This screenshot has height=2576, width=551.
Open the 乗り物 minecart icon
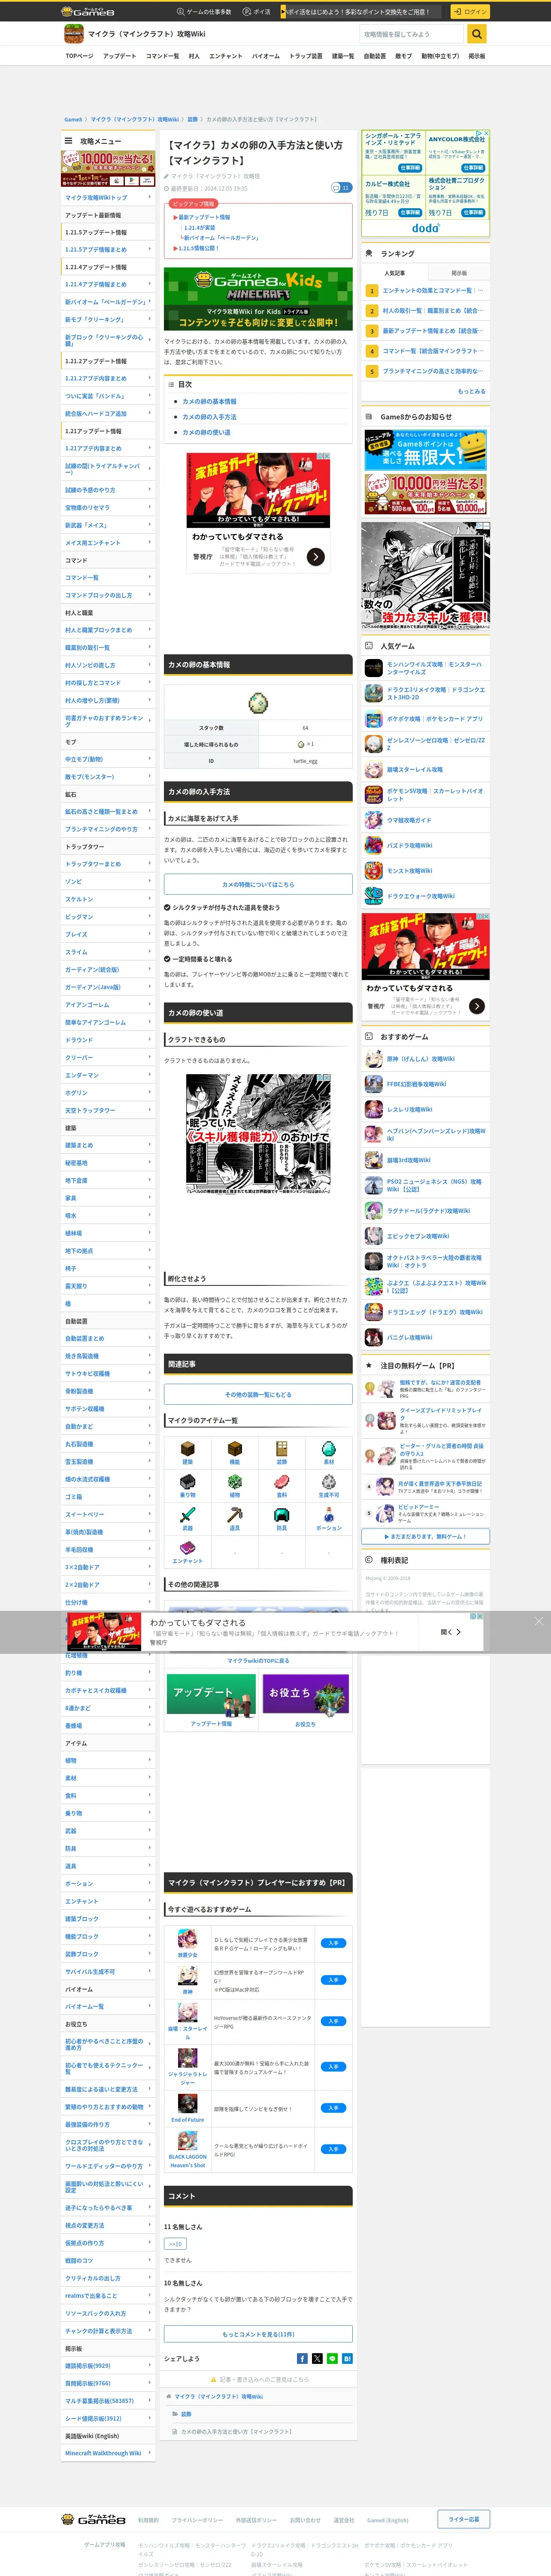point(187,1481)
